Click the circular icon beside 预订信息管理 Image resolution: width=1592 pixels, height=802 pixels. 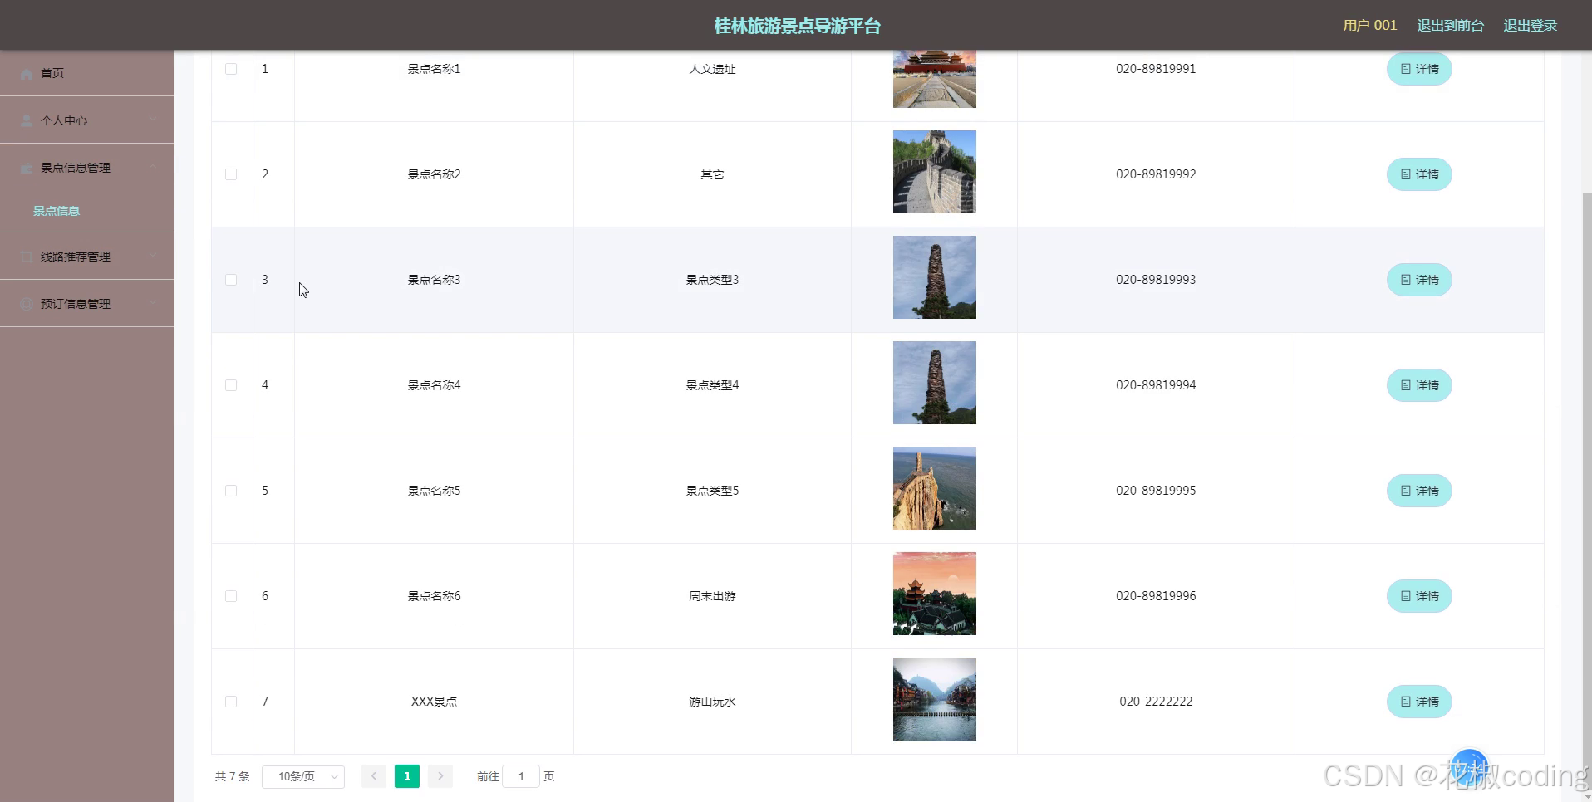coord(26,304)
